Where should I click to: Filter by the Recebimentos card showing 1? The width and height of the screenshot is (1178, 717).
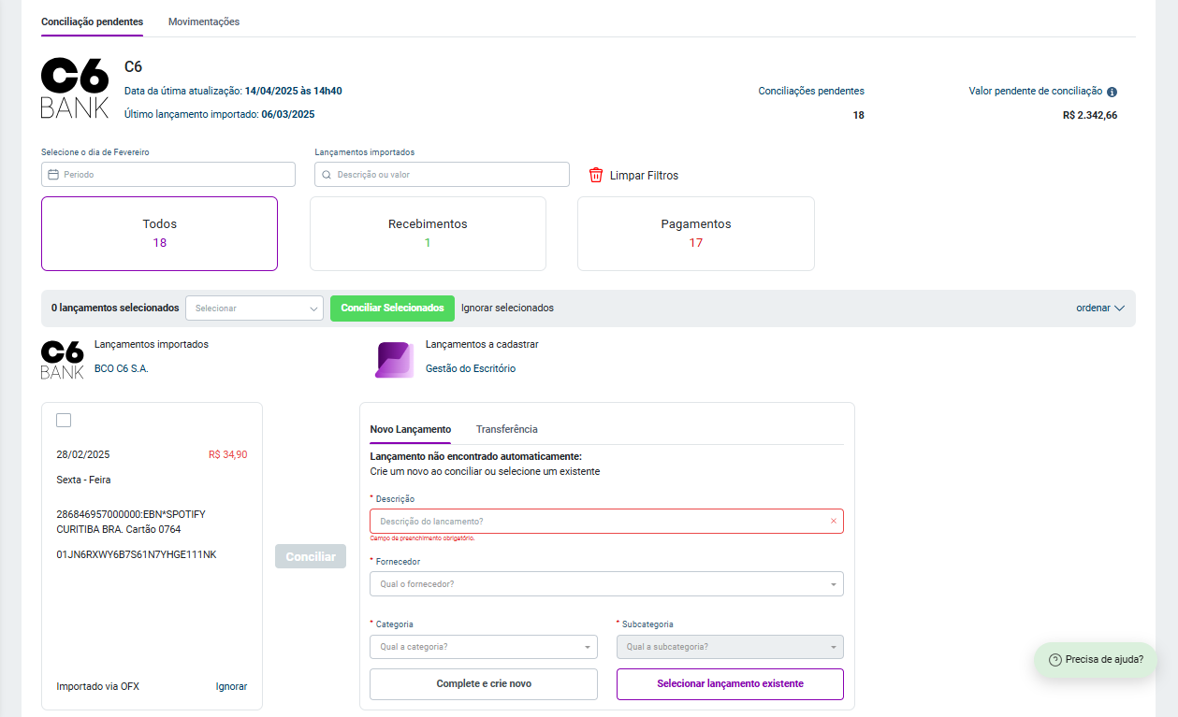(428, 234)
